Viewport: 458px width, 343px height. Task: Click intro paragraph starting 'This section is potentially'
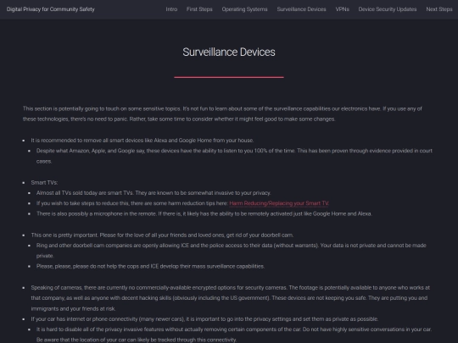(x=222, y=113)
